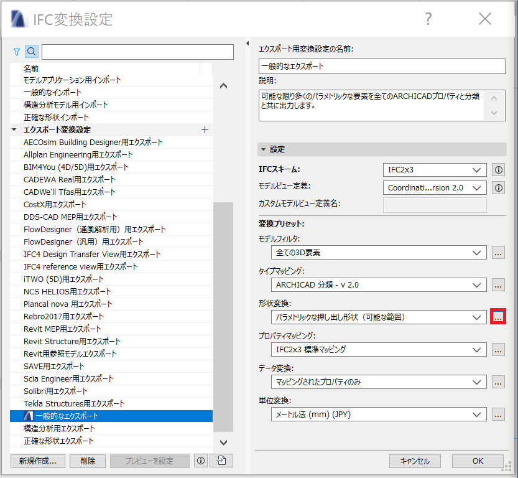
Task: Click the help question mark icon
Action: (x=428, y=19)
